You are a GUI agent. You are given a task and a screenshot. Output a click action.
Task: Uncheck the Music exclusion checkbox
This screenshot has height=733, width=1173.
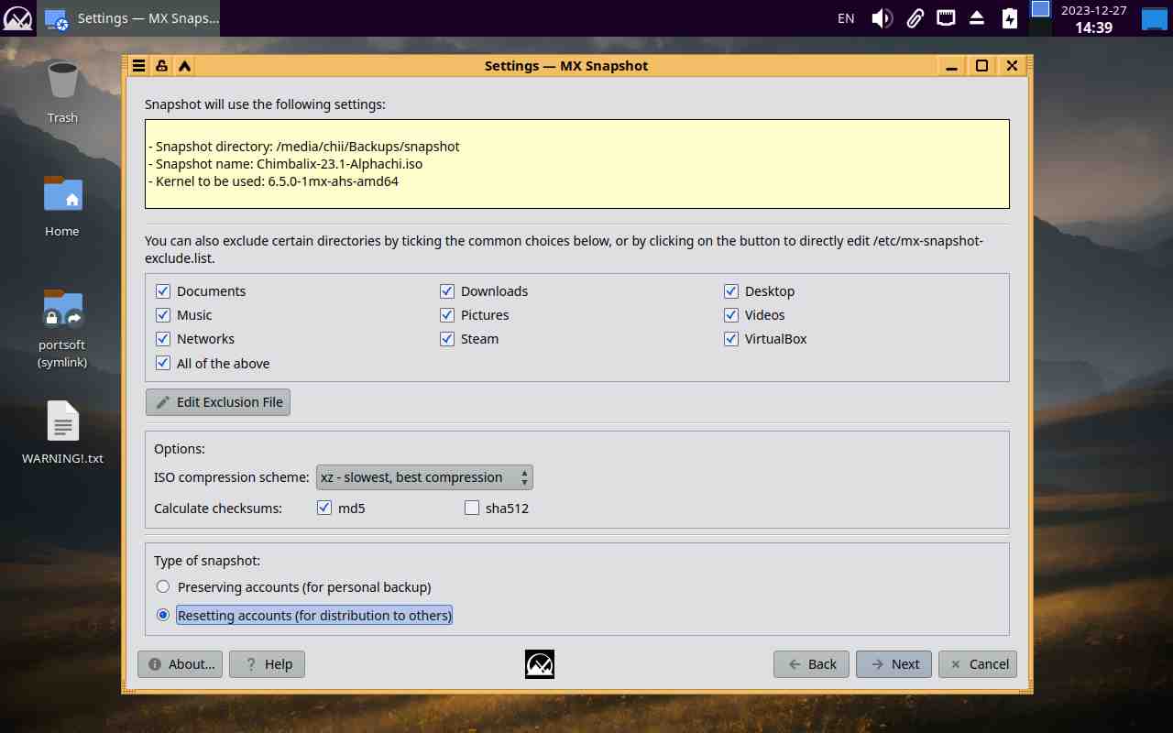[163, 315]
